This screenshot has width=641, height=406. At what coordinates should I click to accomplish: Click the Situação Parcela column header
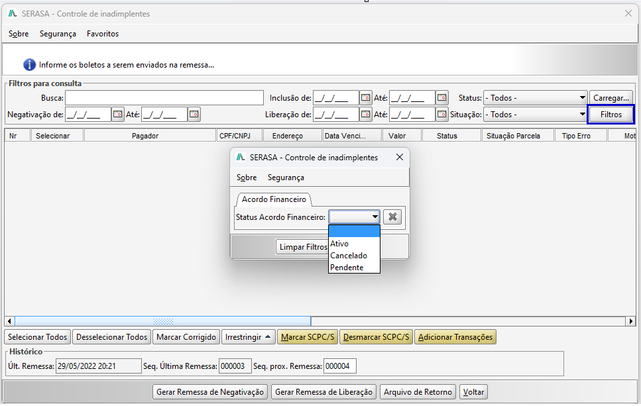518,136
